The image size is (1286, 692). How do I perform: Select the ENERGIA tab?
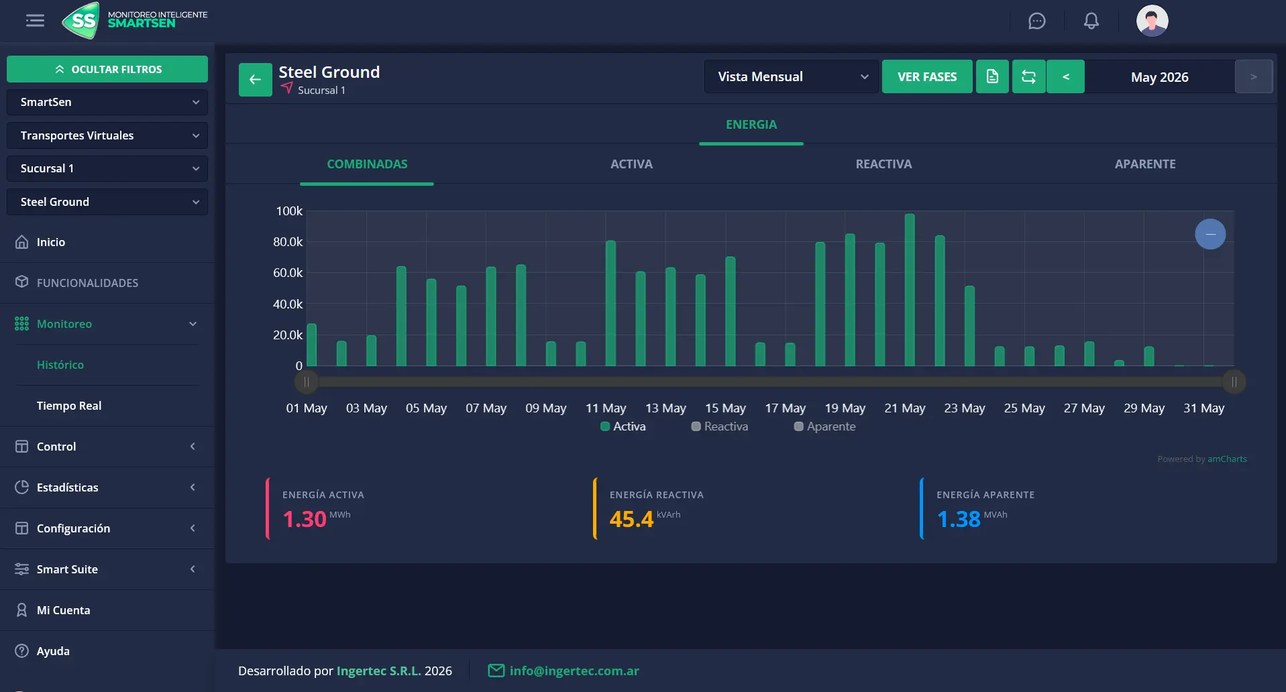(x=751, y=125)
